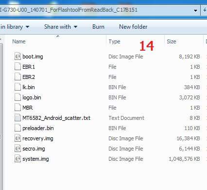Sort files by the Name column header

click(19, 41)
